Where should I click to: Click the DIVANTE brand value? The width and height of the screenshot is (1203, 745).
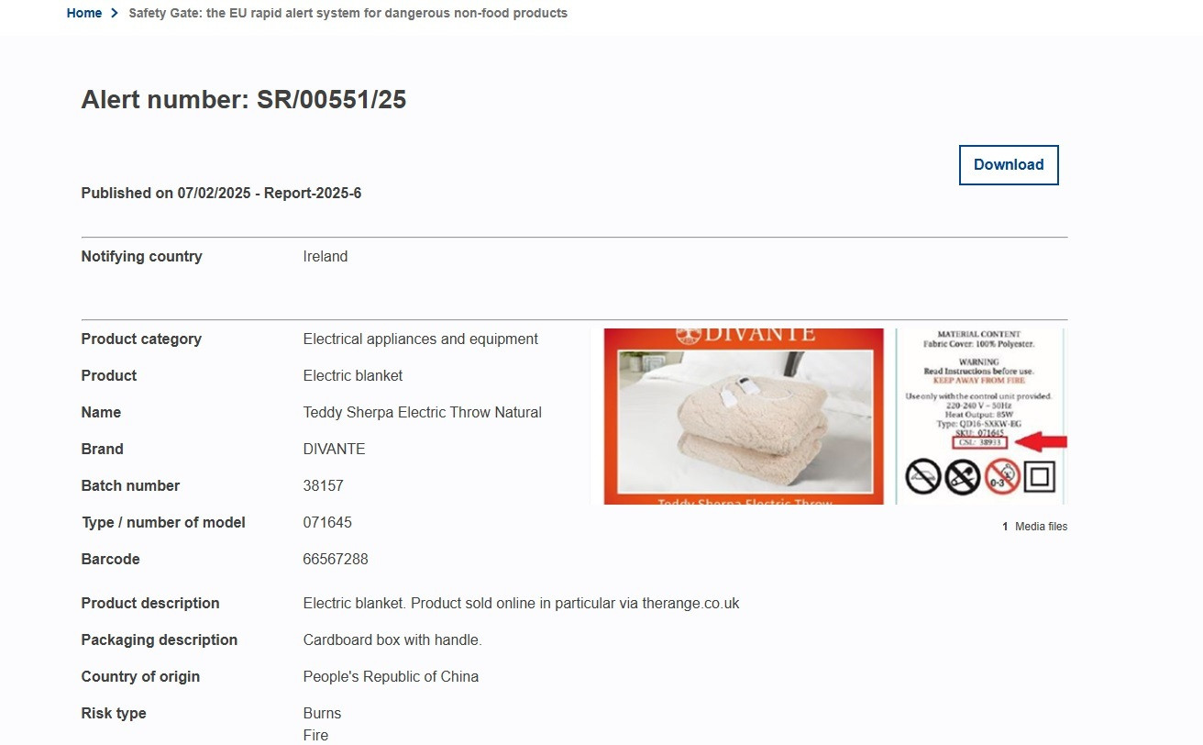click(x=335, y=449)
